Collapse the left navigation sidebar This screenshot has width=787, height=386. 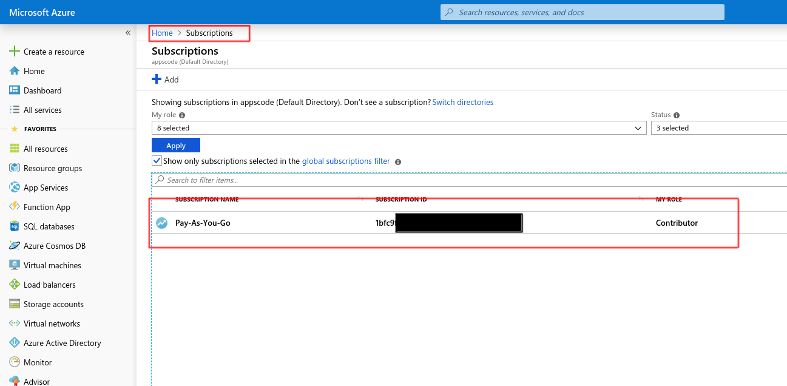(127, 33)
